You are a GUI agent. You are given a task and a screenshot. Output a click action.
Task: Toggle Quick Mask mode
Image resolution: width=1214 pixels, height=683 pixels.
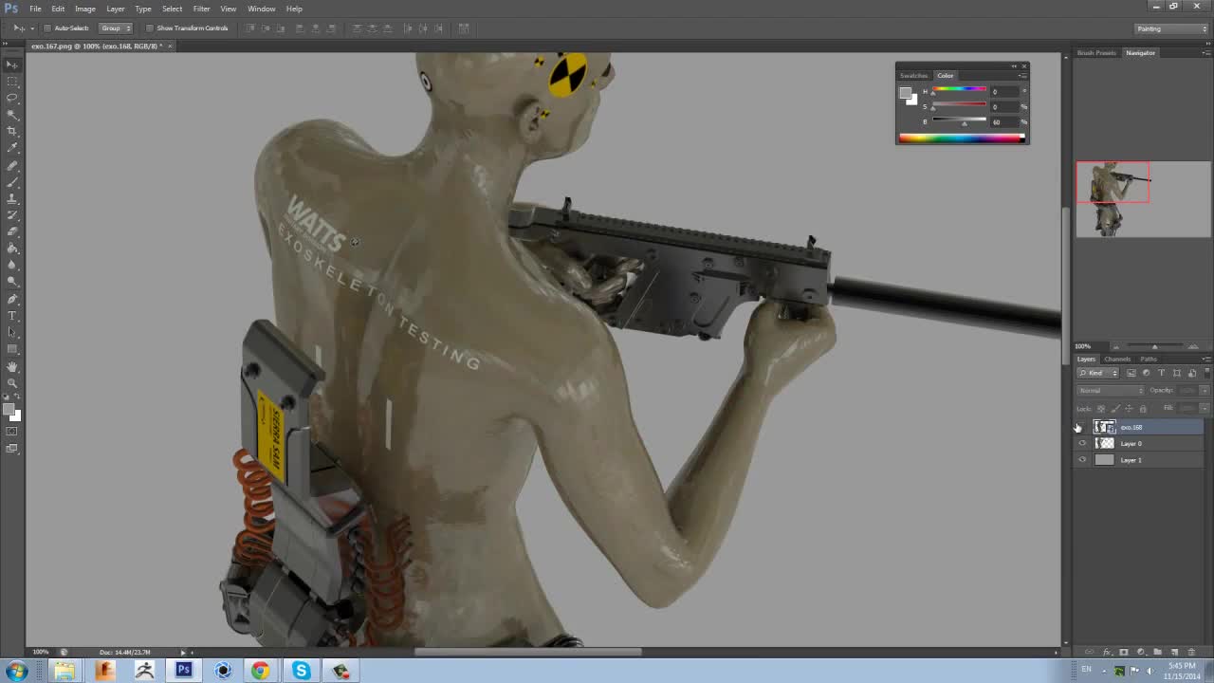12,432
